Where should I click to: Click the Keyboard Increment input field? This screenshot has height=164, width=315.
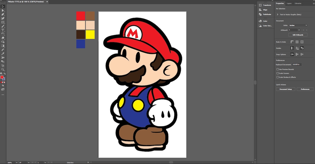pos(296,64)
